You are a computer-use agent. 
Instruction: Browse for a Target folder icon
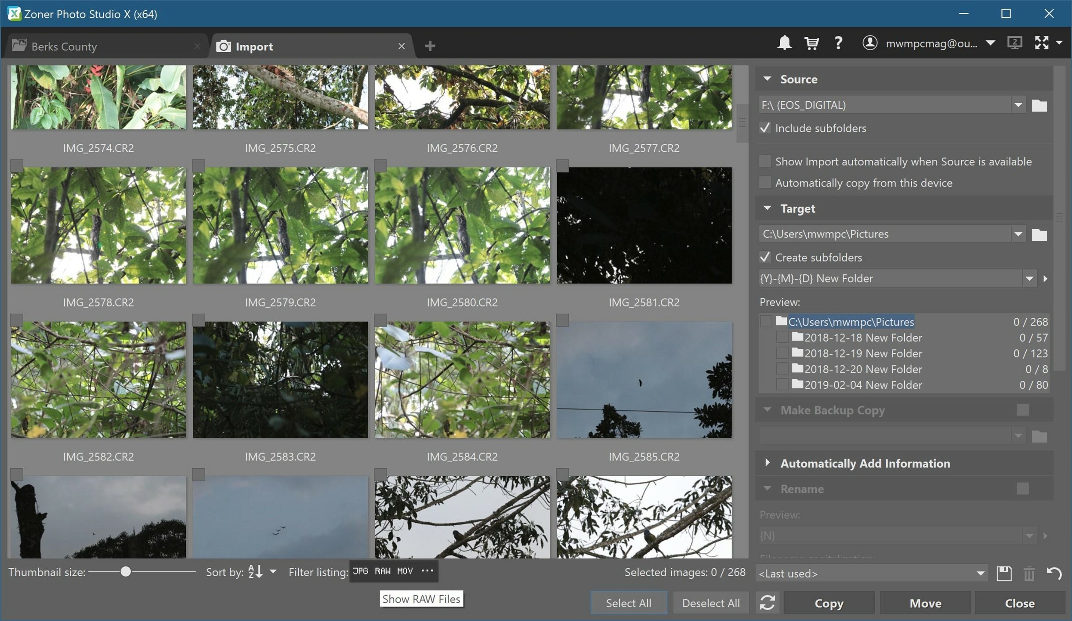tap(1039, 234)
